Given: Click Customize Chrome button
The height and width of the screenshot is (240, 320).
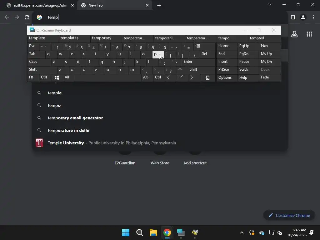Looking at the screenshot, I should click(x=289, y=216).
